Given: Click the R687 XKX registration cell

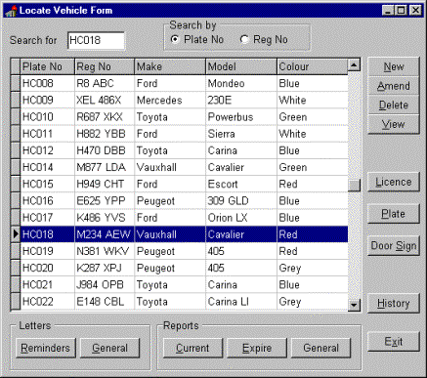Looking at the screenshot, I should [x=105, y=117].
